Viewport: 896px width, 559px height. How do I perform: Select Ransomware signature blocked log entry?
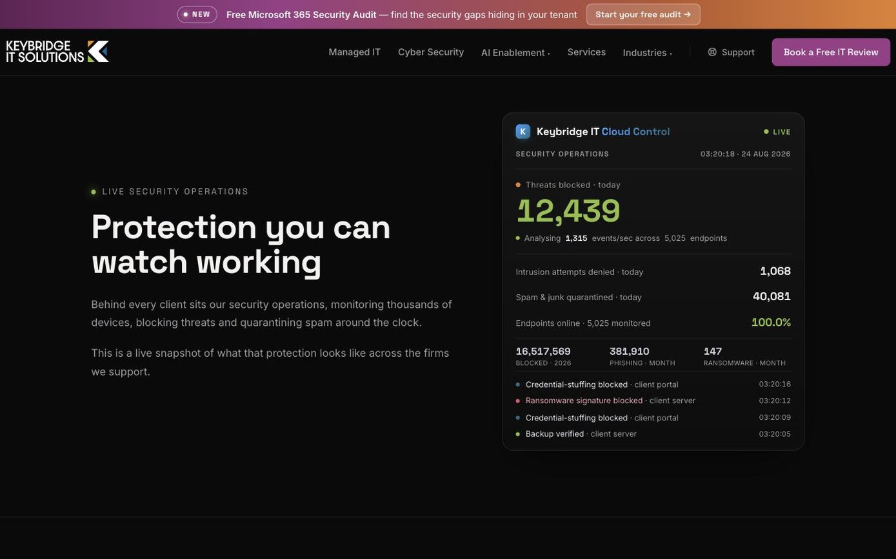click(x=653, y=401)
